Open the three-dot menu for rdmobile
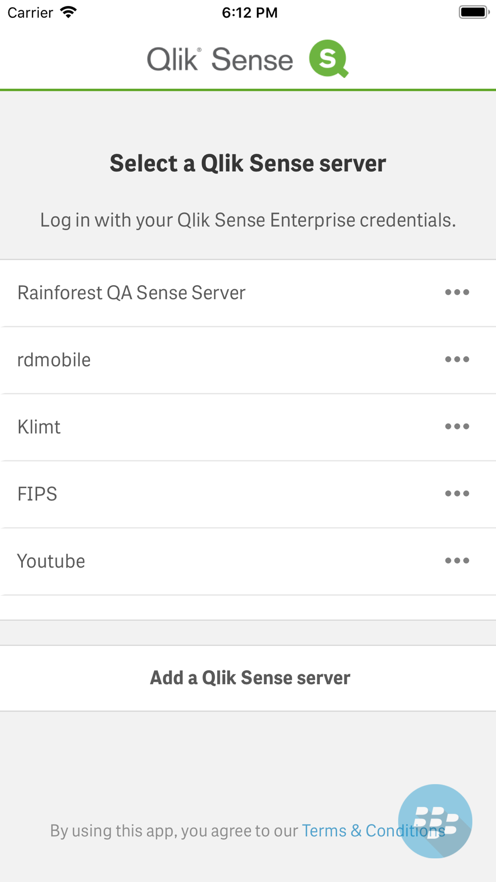The width and height of the screenshot is (496, 882). pyautogui.click(x=457, y=360)
